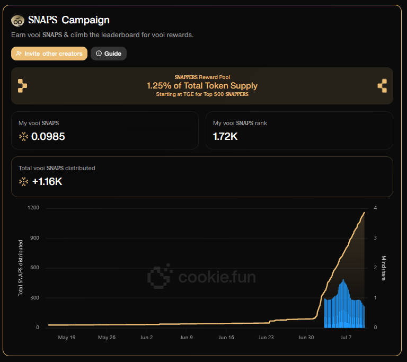Click the 1.72K rank value

[x=225, y=136]
